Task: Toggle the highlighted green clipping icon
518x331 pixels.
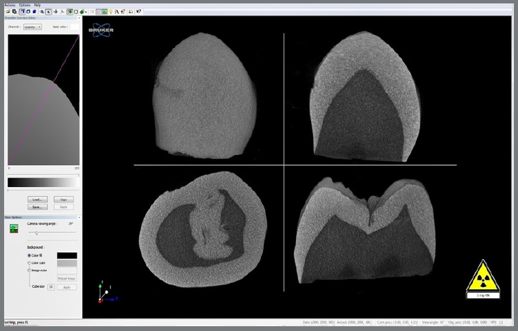Action: tap(70, 12)
